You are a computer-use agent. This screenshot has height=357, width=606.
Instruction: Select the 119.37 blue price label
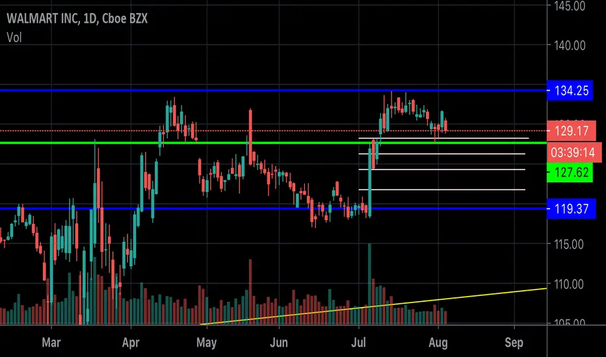[x=572, y=209]
